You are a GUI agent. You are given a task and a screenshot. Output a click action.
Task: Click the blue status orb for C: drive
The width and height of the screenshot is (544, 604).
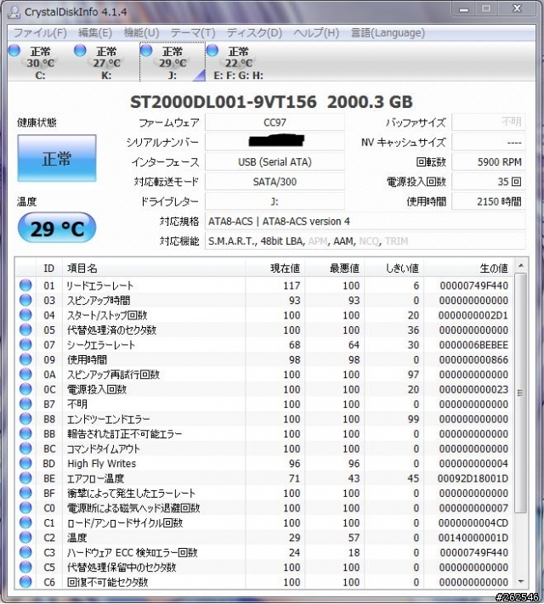14,50
